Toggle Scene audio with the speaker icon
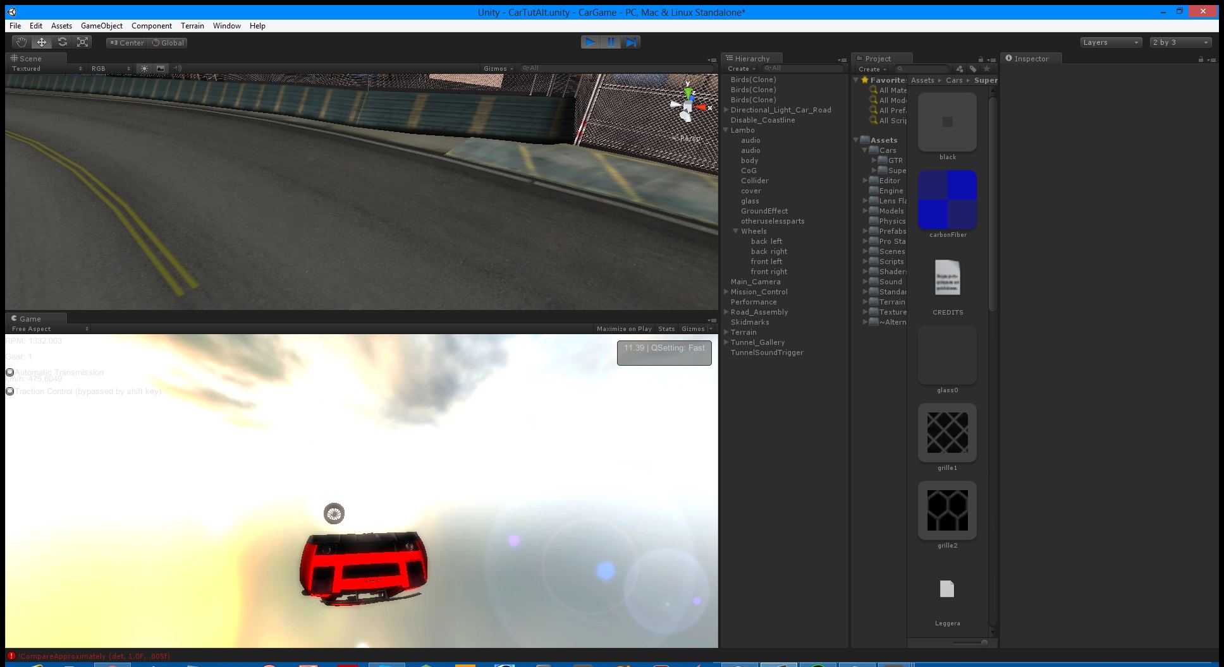The width and height of the screenshot is (1224, 667). (x=177, y=68)
